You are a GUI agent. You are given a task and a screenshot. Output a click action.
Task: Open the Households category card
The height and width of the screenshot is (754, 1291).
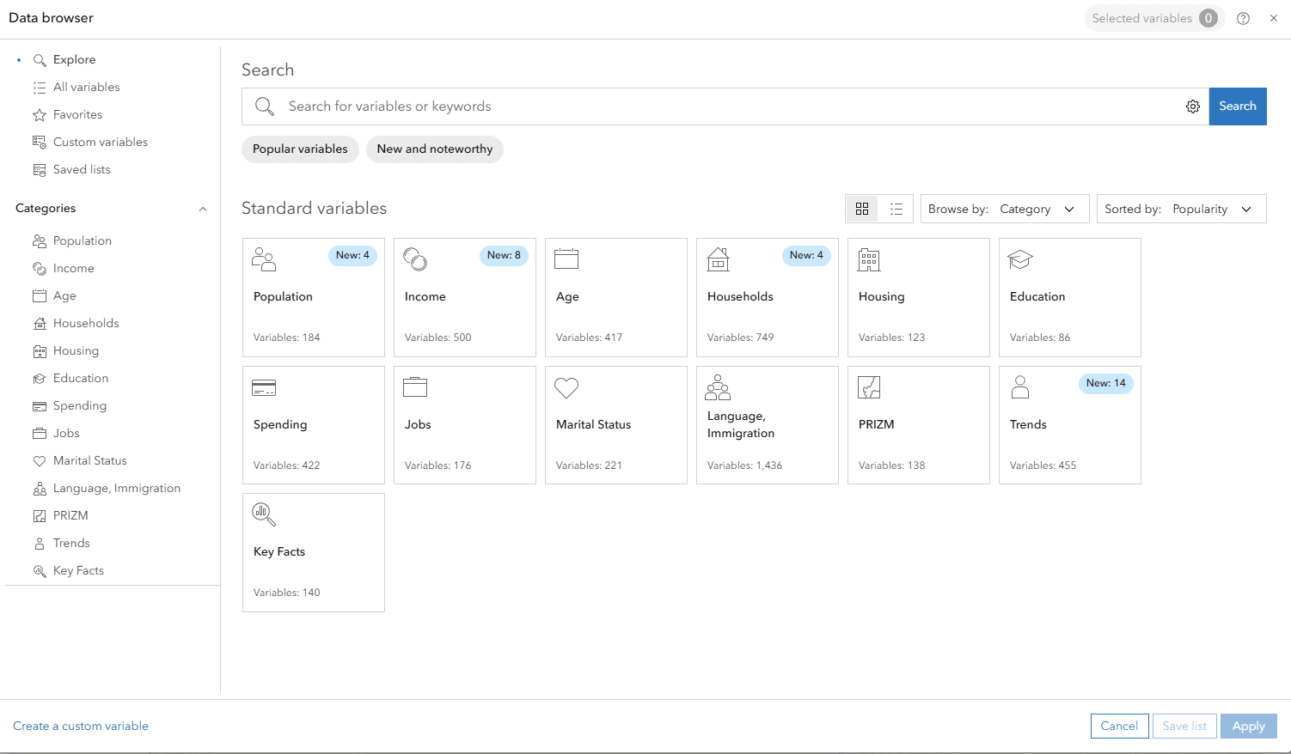pyautogui.click(x=768, y=298)
